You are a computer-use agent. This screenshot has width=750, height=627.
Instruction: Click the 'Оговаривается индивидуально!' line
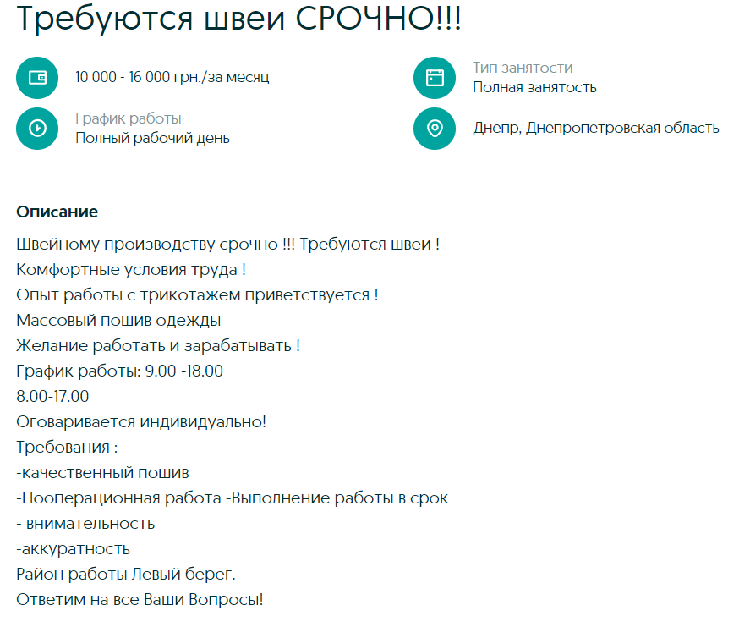(141, 421)
